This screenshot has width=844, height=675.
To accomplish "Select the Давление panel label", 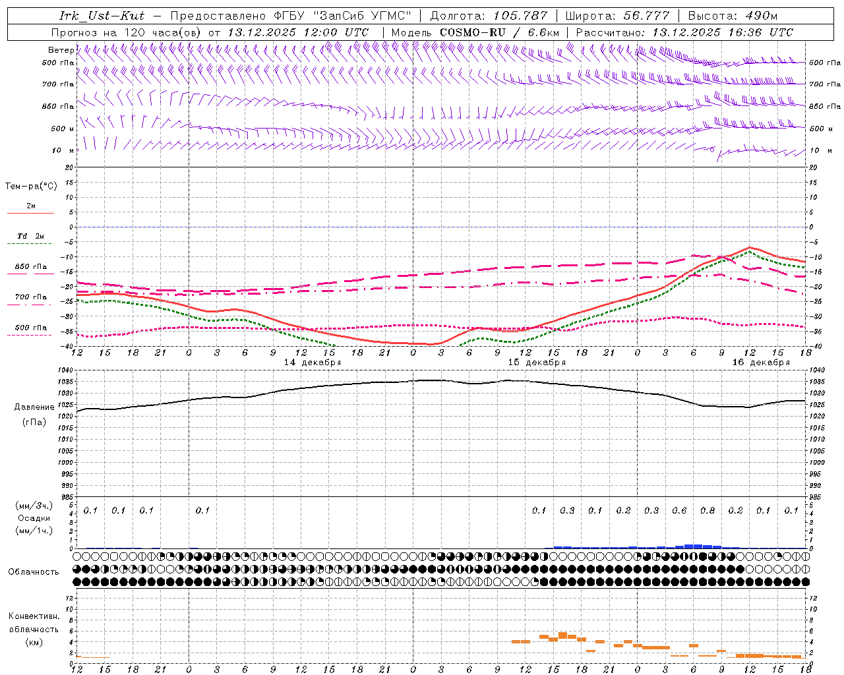I will (x=34, y=407).
